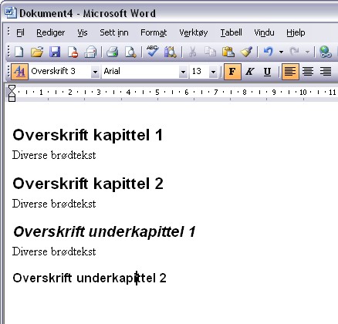
Task: Click the Permission document icon
Action: pyautogui.click(x=73, y=52)
